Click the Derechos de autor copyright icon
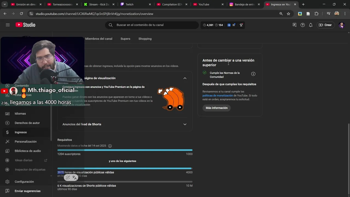 [x=7, y=123]
